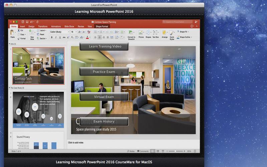Toggle Bold formatting
The width and height of the screenshot is (267, 167).
click(x=52, y=37)
